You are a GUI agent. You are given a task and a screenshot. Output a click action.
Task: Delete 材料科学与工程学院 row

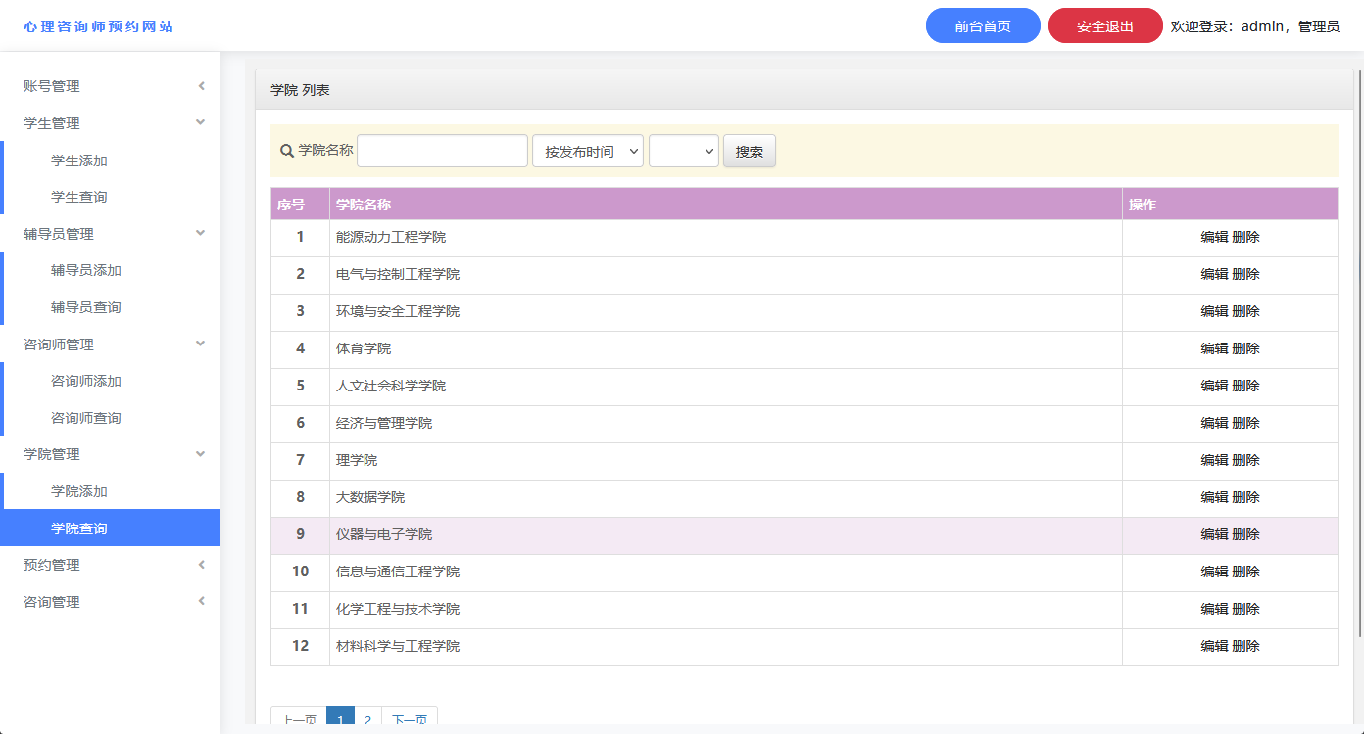pyautogui.click(x=1245, y=646)
